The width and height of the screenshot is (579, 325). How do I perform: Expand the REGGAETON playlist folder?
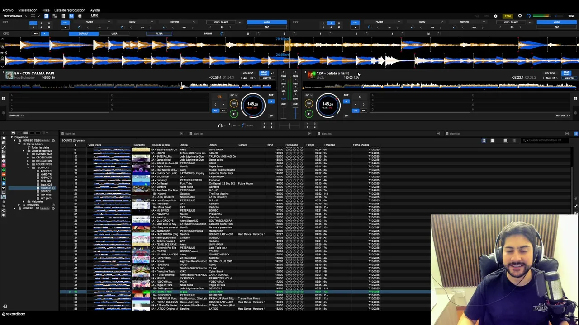(28, 161)
